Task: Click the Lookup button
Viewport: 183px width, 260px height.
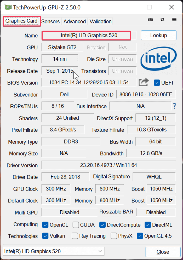Action: coord(158,35)
